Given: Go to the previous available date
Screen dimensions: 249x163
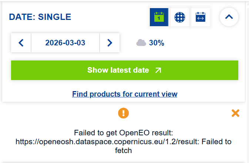Looking at the screenshot, I should pyautogui.click(x=21, y=43).
